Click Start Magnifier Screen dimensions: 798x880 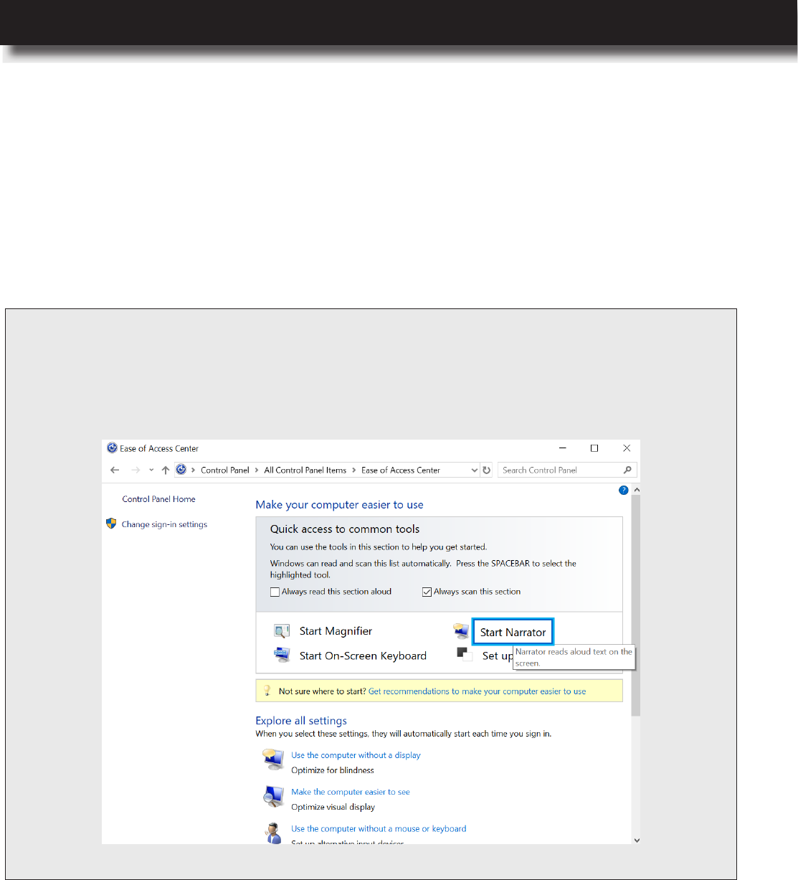point(336,631)
